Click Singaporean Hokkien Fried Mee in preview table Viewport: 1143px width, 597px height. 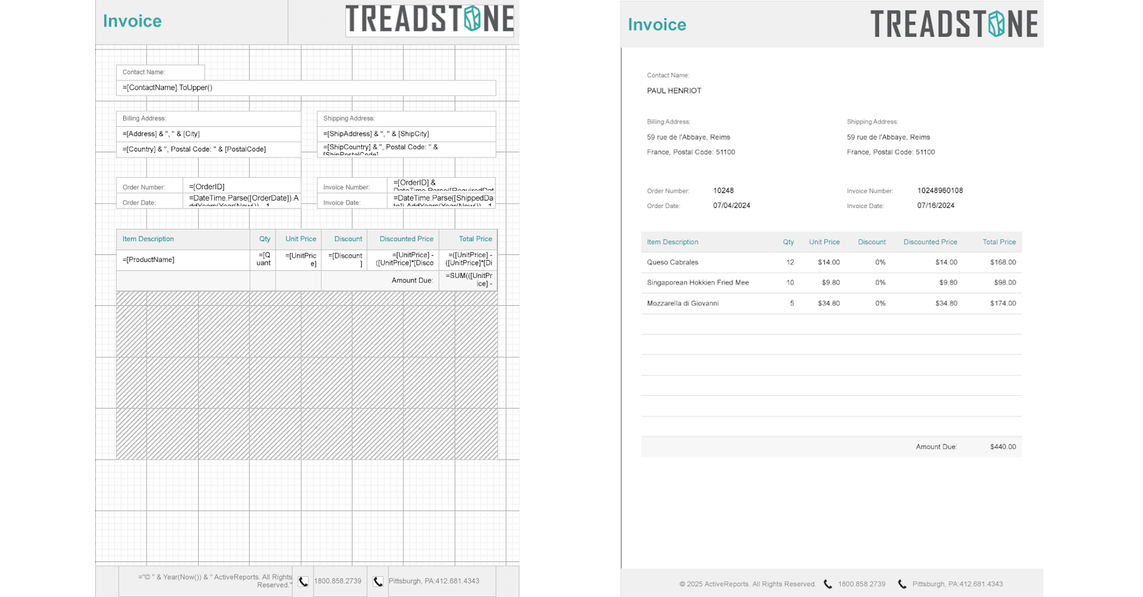(x=698, y=282)
